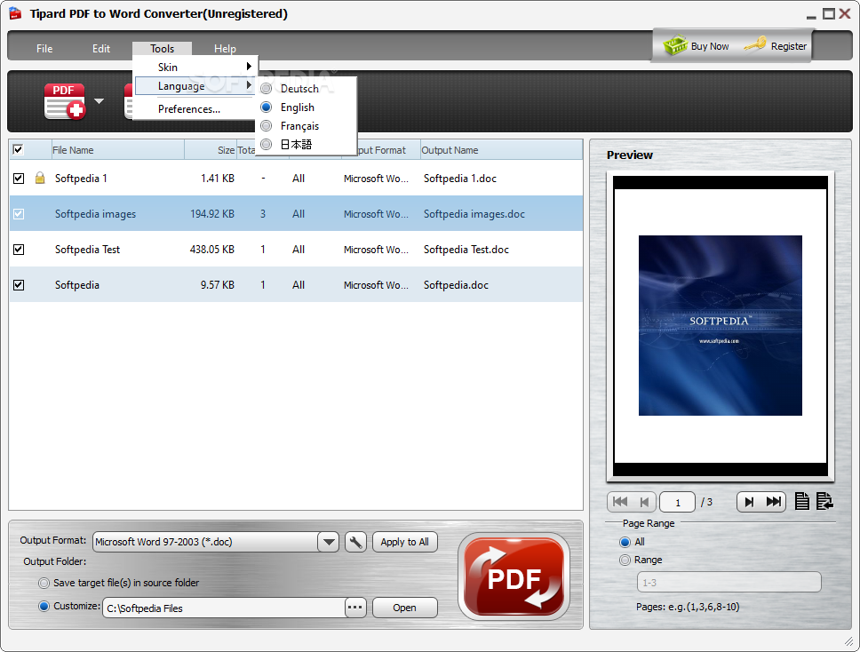
Task: Toggle the select-all files checkbox
Action: pos(18,149)
